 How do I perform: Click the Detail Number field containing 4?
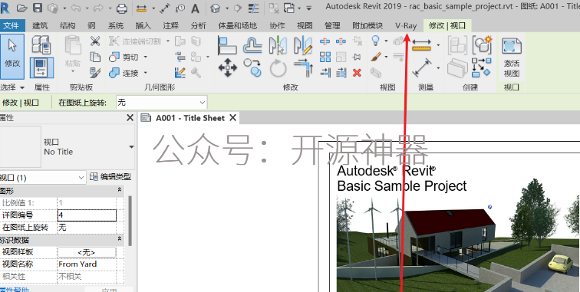point(87,215)
